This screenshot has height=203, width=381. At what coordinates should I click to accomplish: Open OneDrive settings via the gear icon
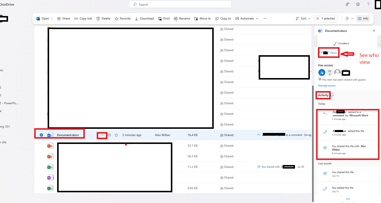point(358,4)
